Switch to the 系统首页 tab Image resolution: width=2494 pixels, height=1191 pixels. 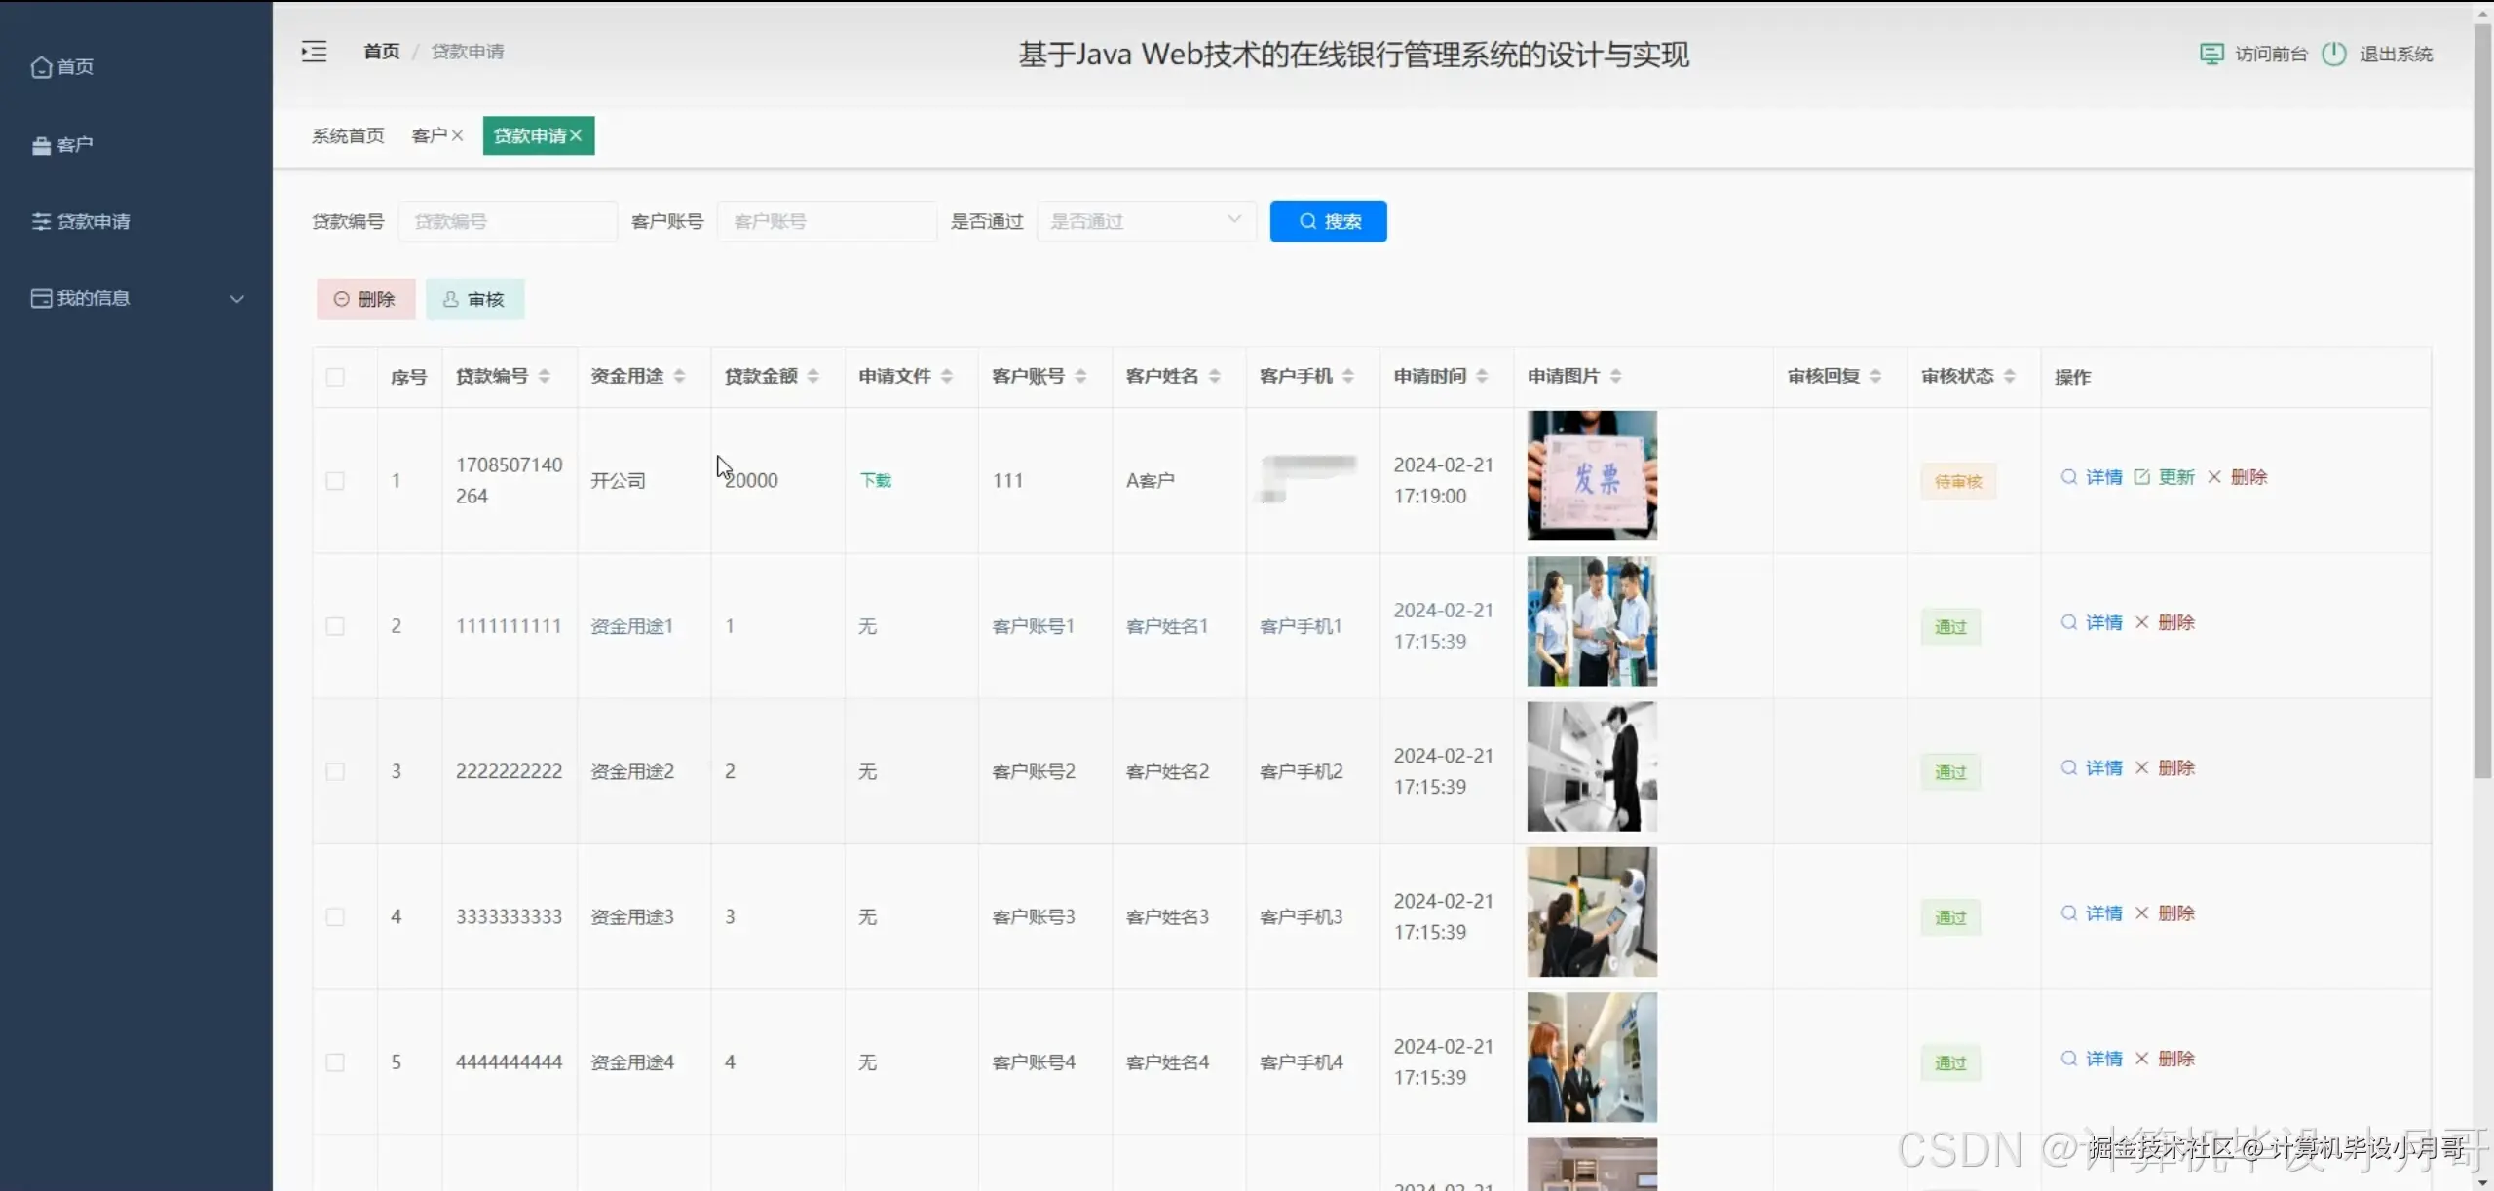347,135
